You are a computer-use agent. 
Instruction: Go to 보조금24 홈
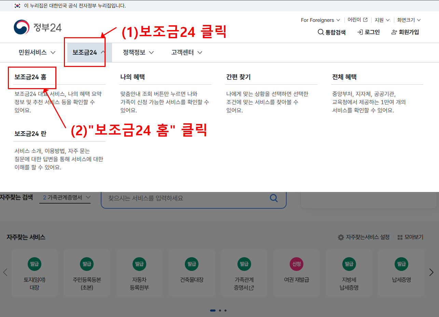tap(30, 77)
